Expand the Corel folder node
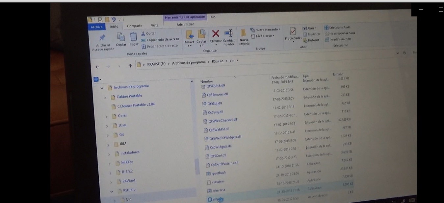Viewport: 444px width, 203px height. coord(106,117)
